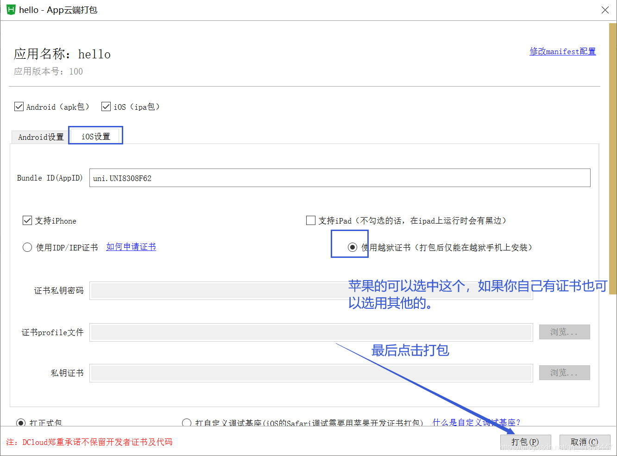Click the 打包(P) button
Image resolution: width=617 pixels, height=456 pixels.
click(525, 442)
